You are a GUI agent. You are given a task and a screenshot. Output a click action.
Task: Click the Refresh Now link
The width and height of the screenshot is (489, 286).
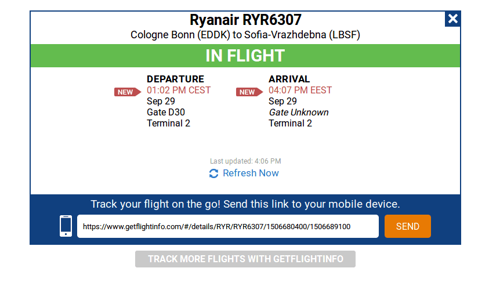click(251, 173)
